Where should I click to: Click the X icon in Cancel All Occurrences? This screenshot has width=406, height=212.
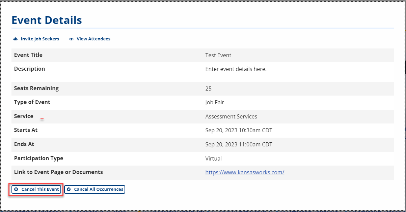[x=69, y=189]
